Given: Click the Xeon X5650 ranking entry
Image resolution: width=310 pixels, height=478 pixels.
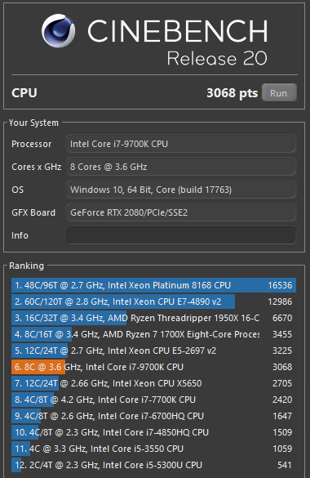Looking at the screenshot, I should tap(153, 383).
